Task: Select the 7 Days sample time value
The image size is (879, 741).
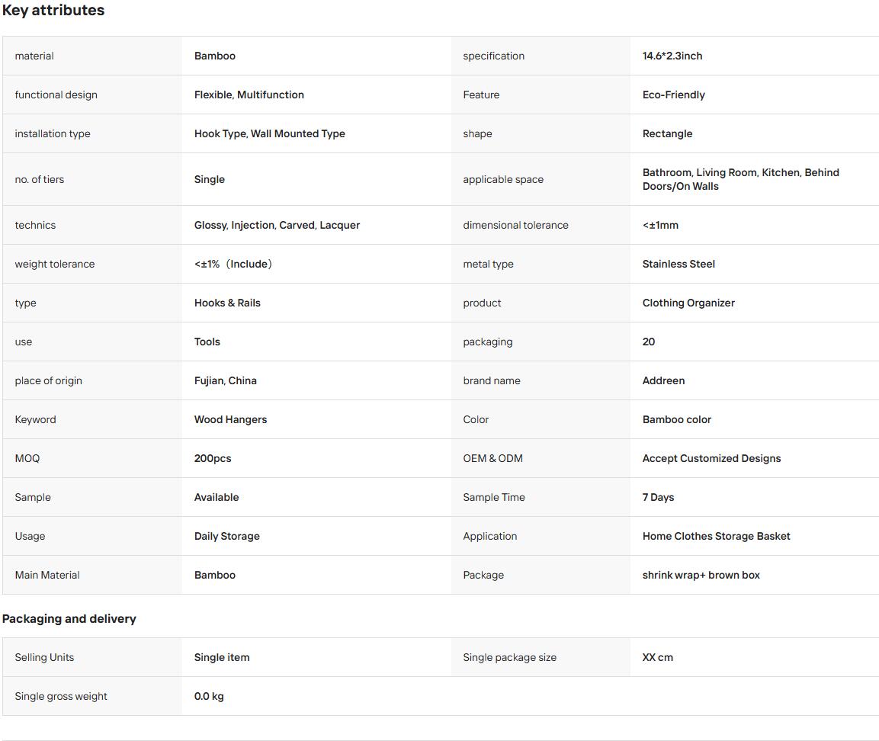Action: pyautogui.click(x=658, y=497)
